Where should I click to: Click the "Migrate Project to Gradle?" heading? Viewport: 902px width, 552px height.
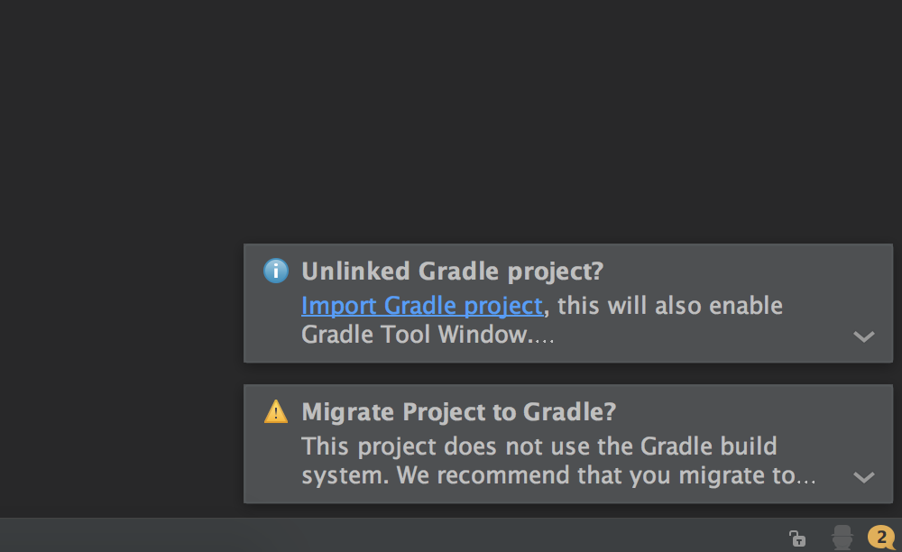click(458, 412)
